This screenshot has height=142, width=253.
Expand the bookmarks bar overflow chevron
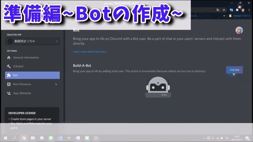[224, 16]
